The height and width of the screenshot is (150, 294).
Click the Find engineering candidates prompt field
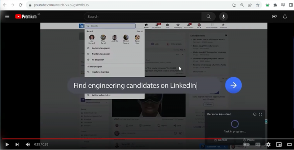click(x=144, y=86)
